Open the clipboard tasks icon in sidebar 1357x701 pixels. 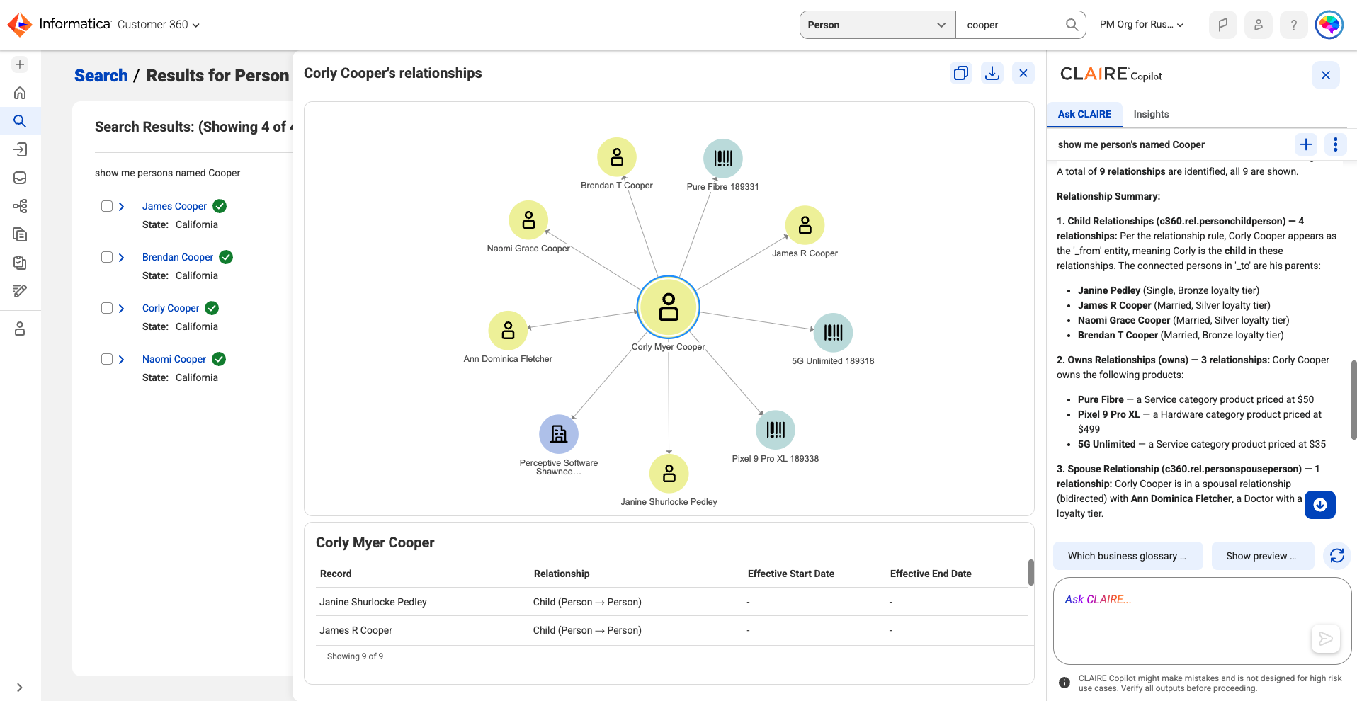pyautogui.click(x=20, y=263)
